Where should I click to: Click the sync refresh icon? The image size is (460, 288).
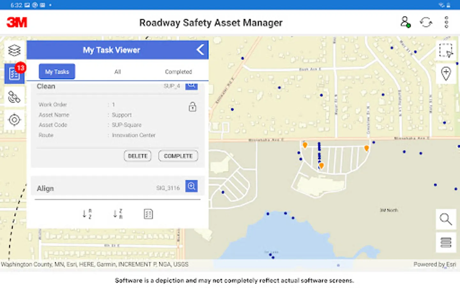[426, 22]
